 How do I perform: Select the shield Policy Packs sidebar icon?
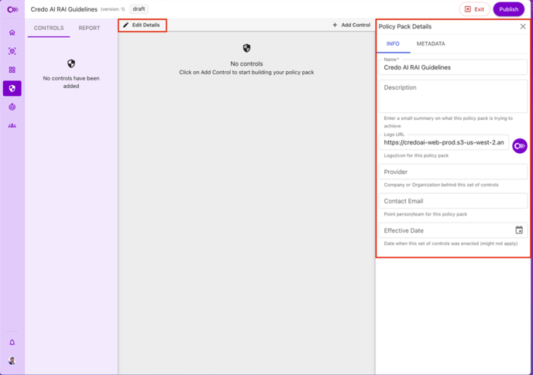coord(12,89)
